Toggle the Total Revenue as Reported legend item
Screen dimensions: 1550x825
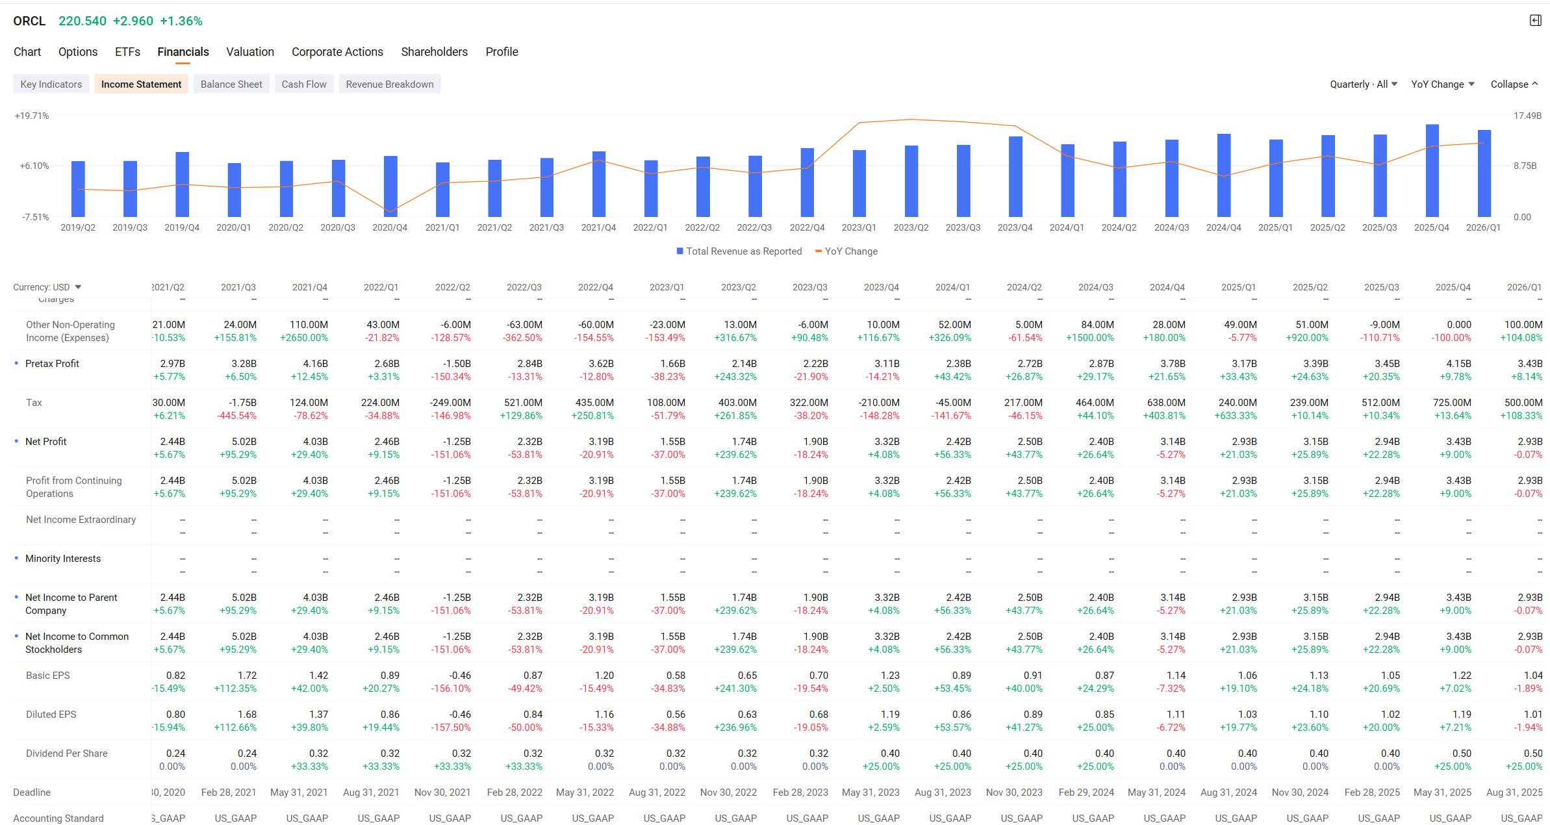(739, 251)
